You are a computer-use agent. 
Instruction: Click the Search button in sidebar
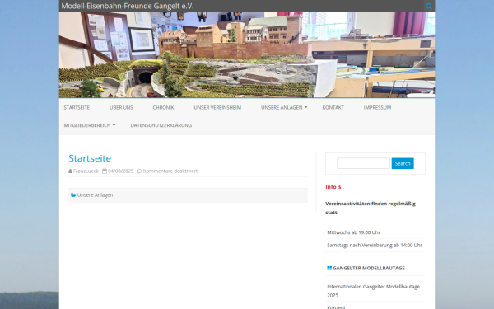tap(403, 163)
